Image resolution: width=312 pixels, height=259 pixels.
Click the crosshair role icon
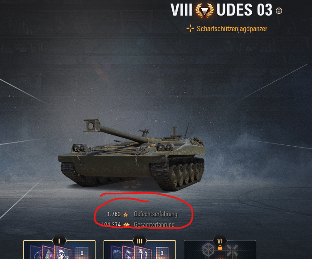[x=190, y=29]
